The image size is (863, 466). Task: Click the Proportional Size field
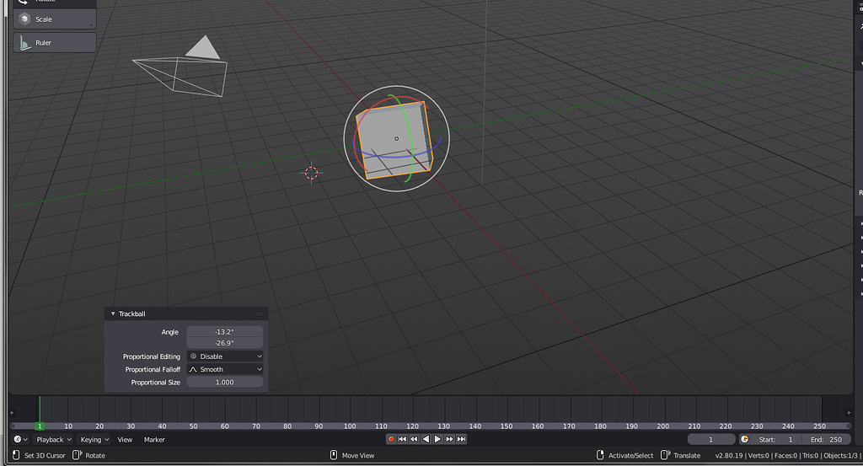224,382
